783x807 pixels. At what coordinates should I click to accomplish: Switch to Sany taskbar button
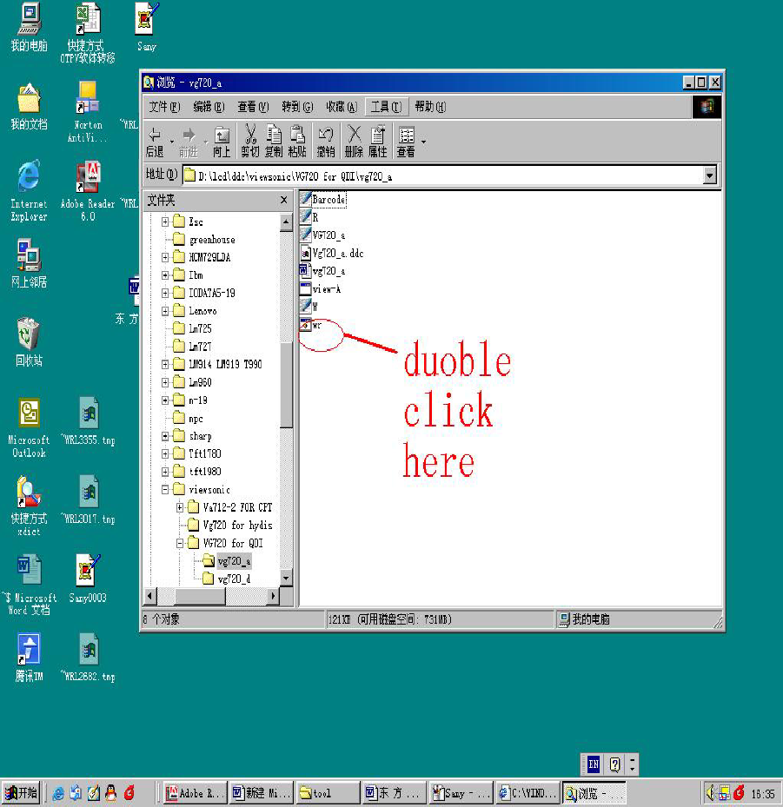point(461,793)
